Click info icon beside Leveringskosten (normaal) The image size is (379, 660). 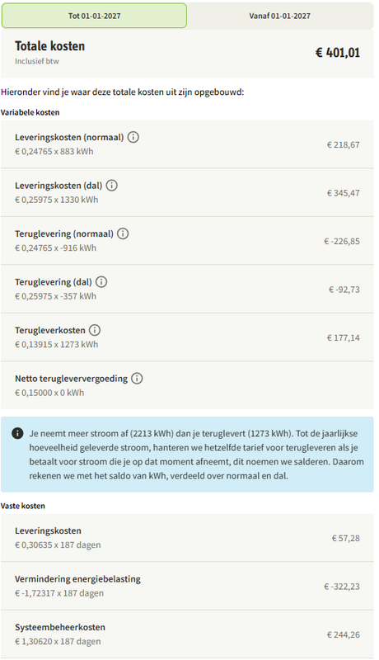coord(133,137)
